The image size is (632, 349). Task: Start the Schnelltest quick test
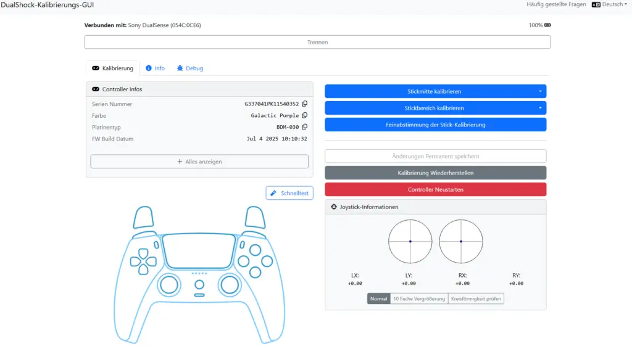289,193
